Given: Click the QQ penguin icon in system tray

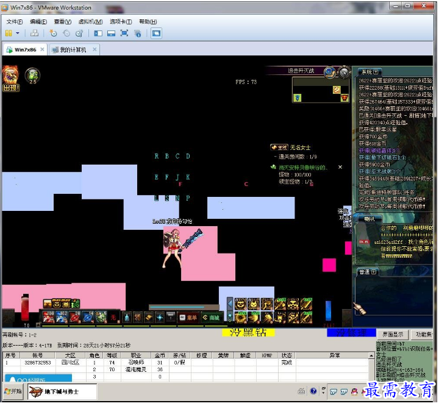Looking at the screenshot, I should [x=354, y=392].
